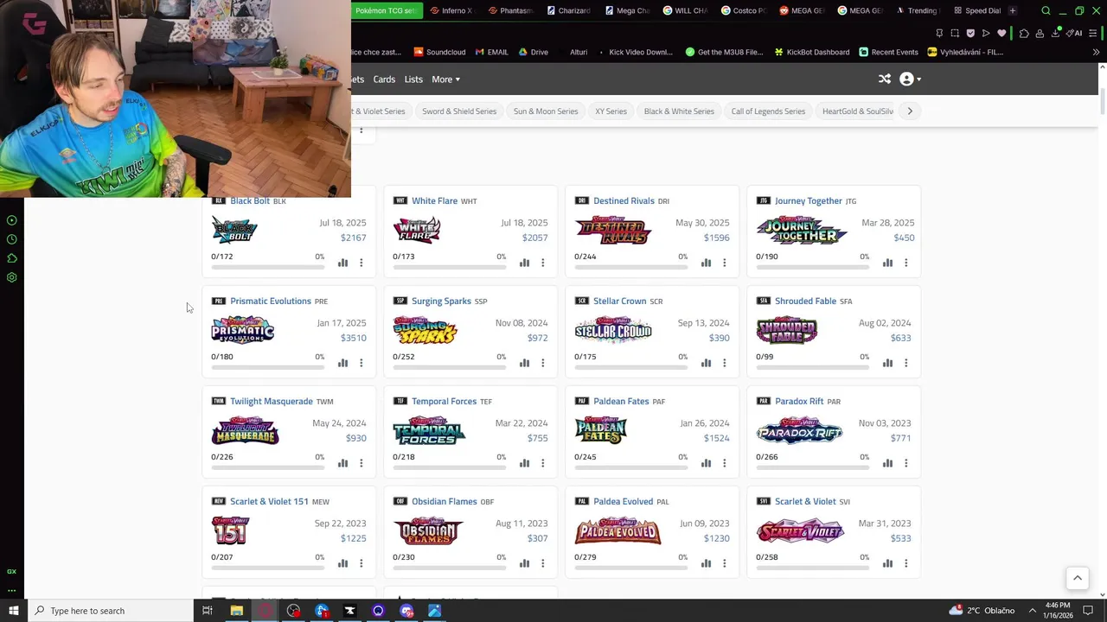
Task: Open Cards page in navigation
Action: tap(384, 79)
